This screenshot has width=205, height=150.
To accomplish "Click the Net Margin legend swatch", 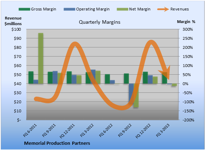I will (x=123, y=9).
